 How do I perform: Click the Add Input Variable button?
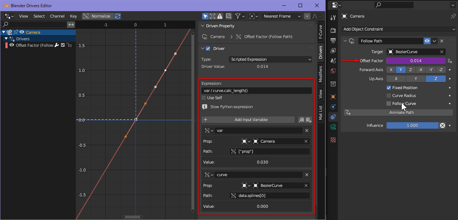[x=248, y=120]
